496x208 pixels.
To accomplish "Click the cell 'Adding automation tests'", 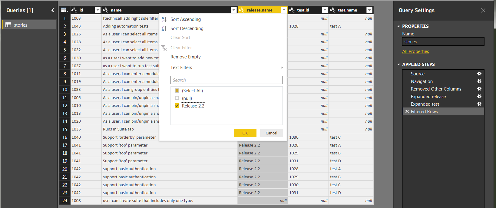I will click(131, 26).
